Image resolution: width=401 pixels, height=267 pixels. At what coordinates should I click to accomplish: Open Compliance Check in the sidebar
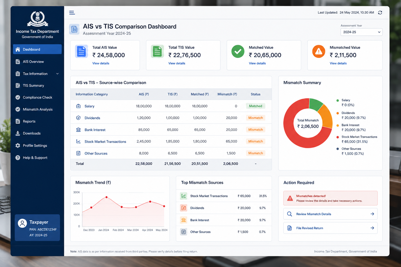(x=37, y=98)
